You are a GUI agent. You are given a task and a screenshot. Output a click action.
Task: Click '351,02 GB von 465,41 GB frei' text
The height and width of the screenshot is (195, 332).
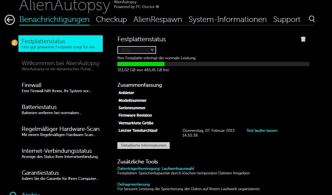click(x=143, y=70)
